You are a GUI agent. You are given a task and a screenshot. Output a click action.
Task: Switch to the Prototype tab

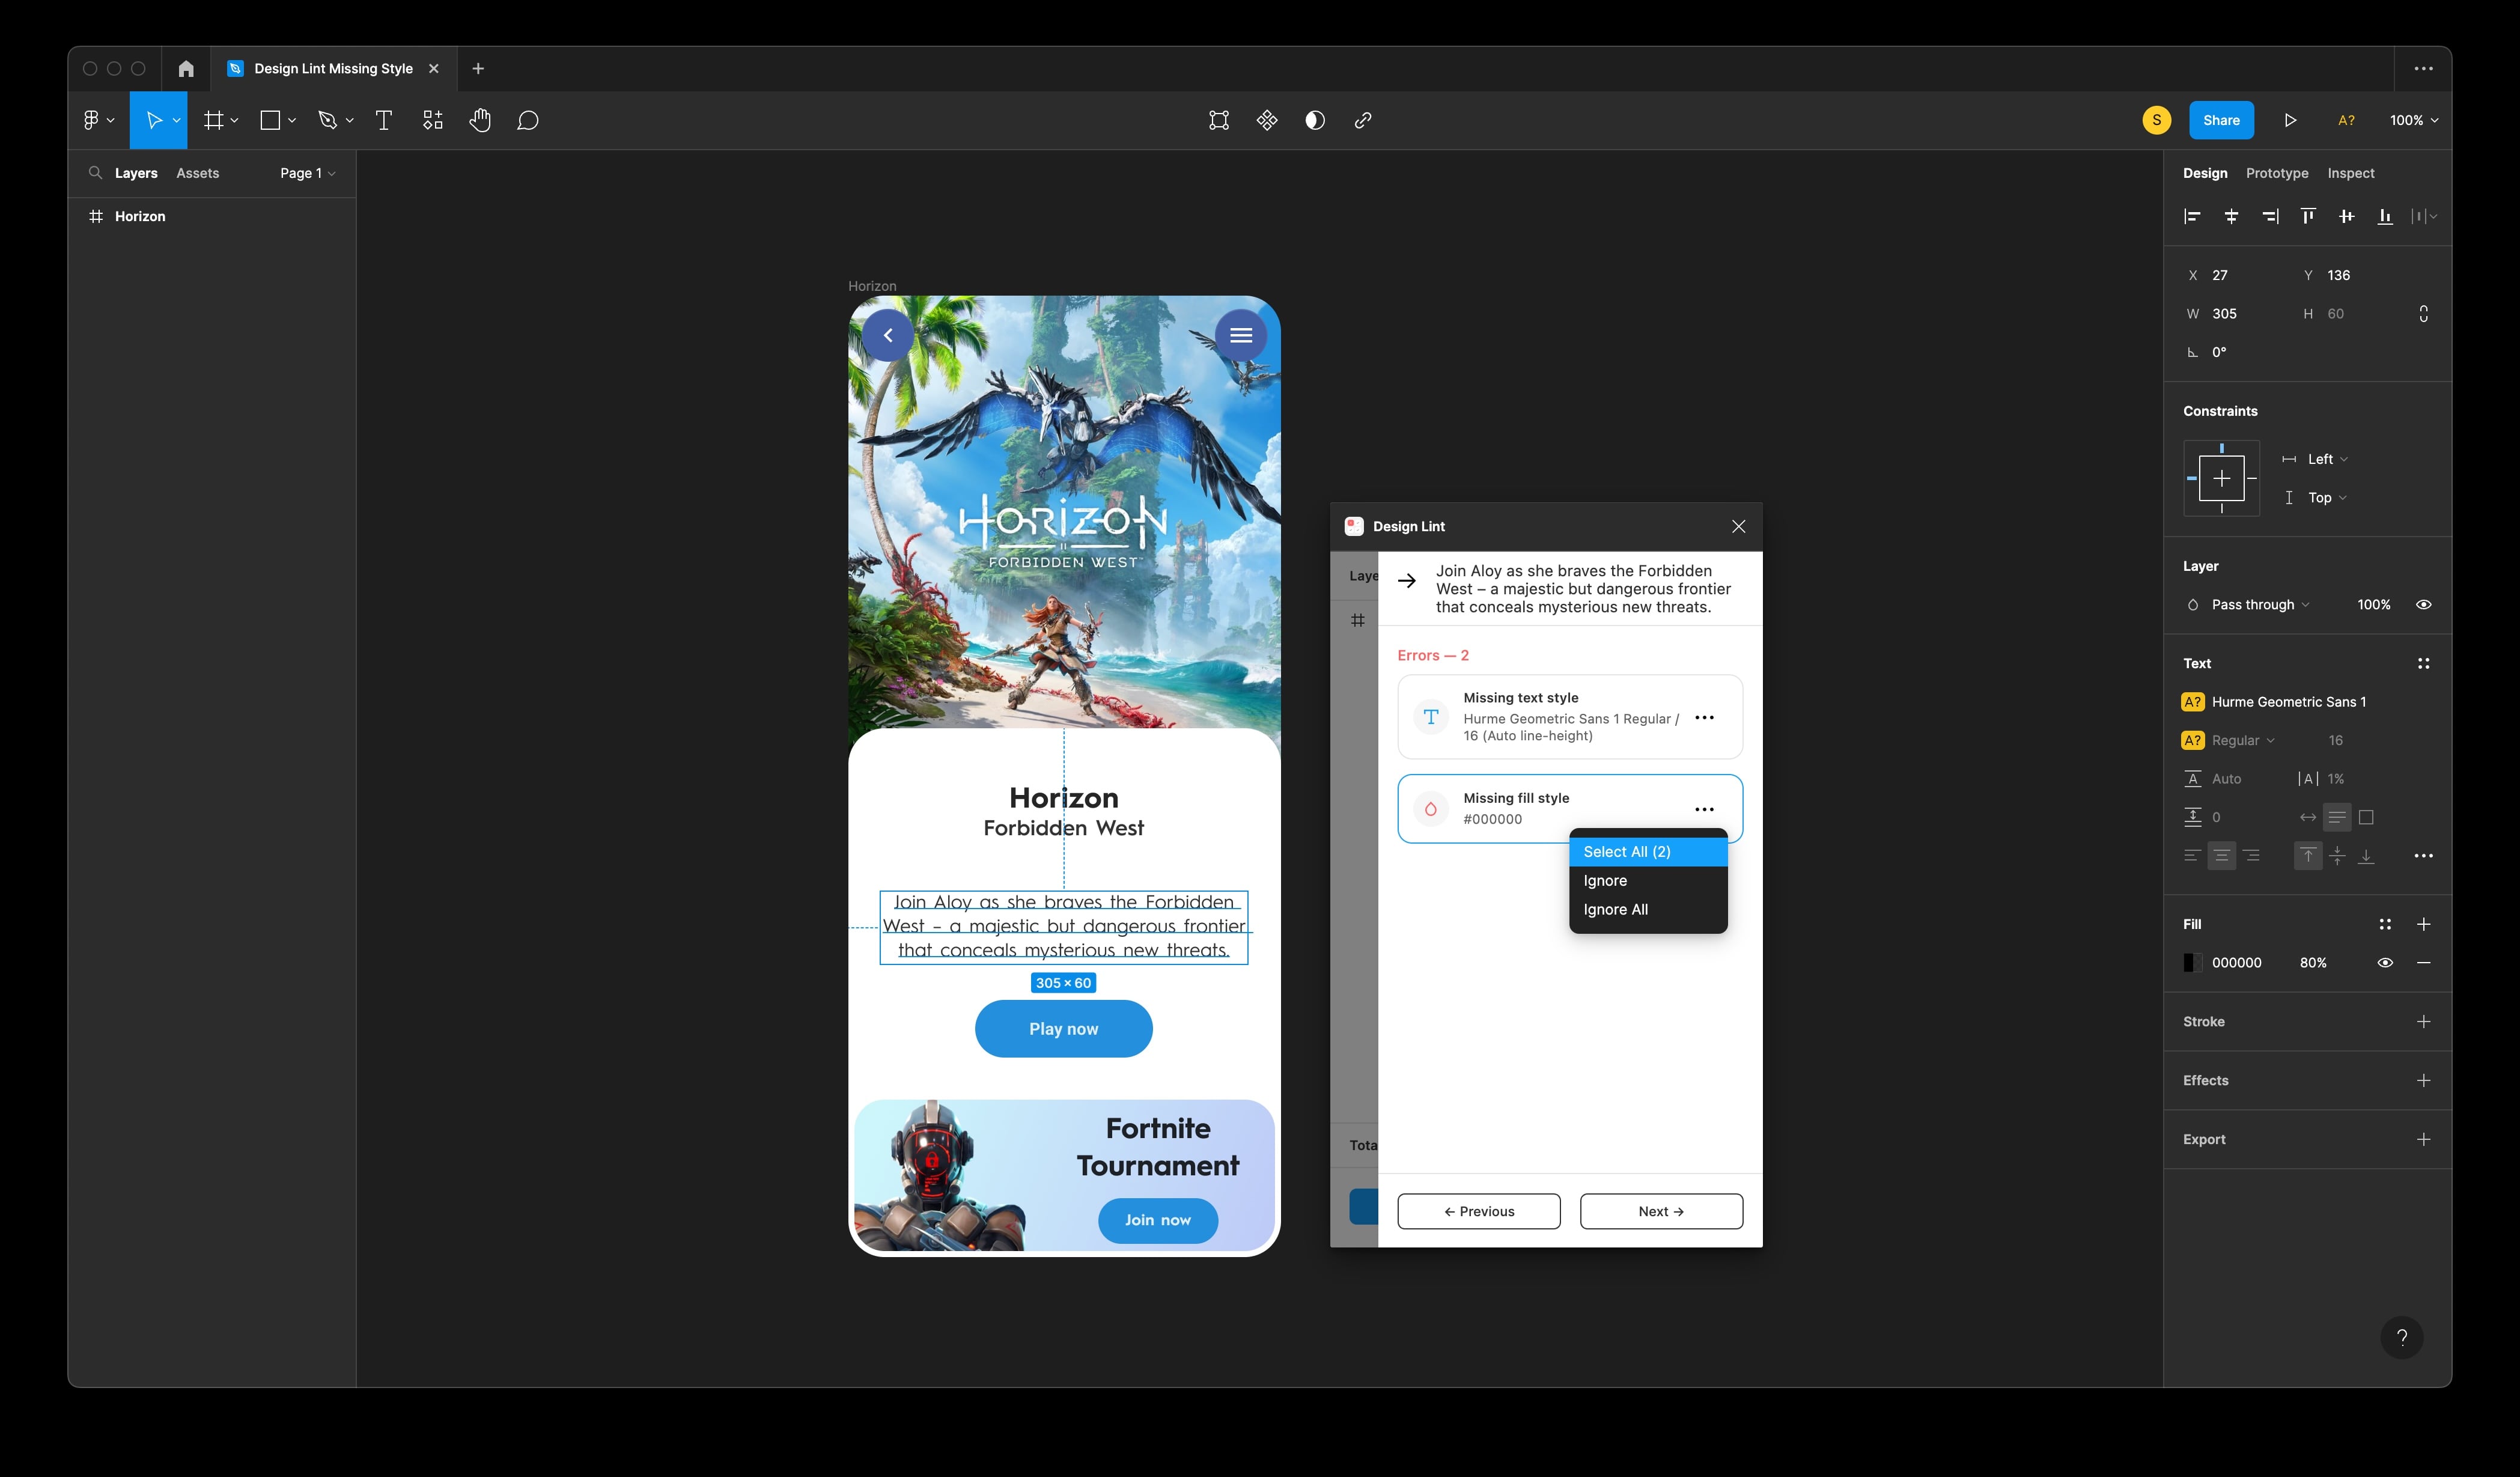pos(2276,174)
